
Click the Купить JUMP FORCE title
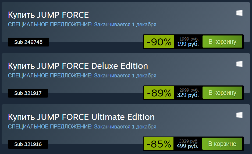48,15
